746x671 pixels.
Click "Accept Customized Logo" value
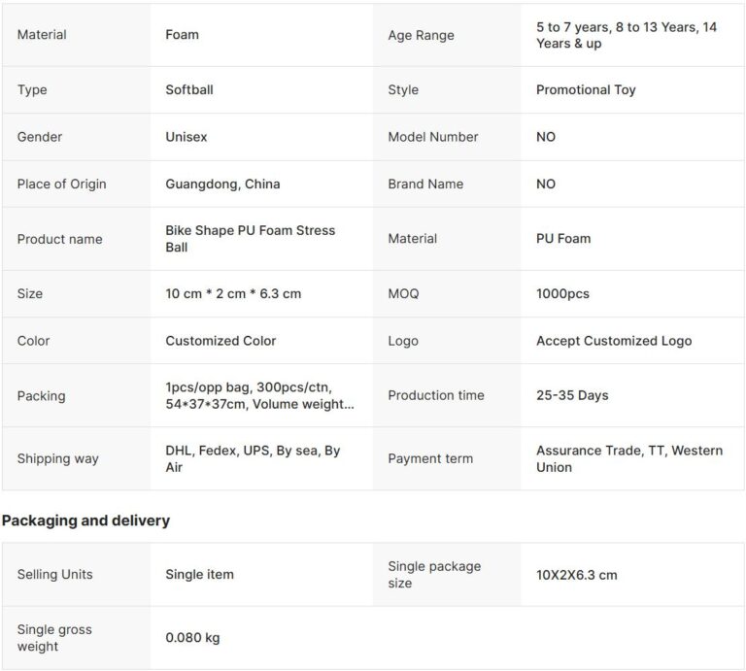point(614,341)
